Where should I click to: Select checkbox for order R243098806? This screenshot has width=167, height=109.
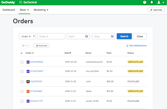point(22,62)
